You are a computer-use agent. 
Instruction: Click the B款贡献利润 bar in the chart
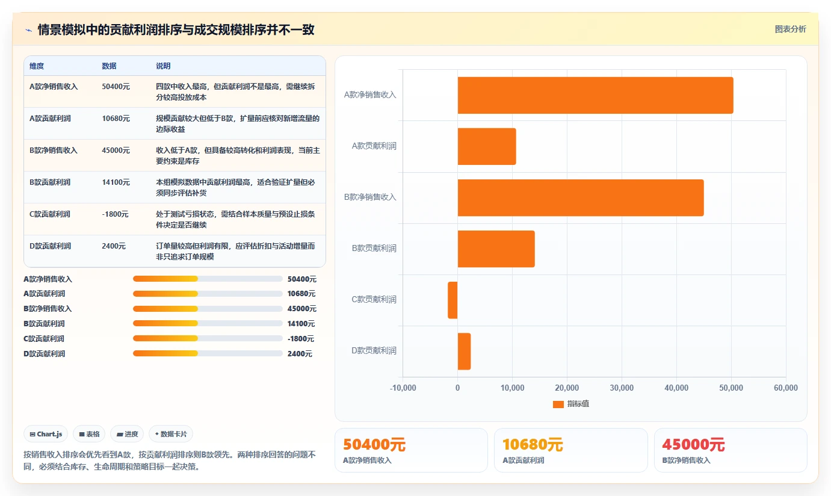point(496,249)
